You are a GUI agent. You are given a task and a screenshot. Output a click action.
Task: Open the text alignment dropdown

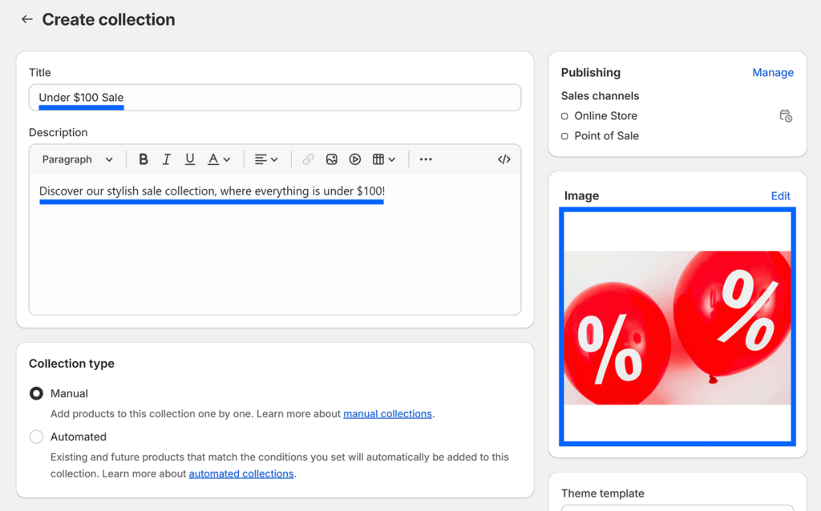pos(266,159)
